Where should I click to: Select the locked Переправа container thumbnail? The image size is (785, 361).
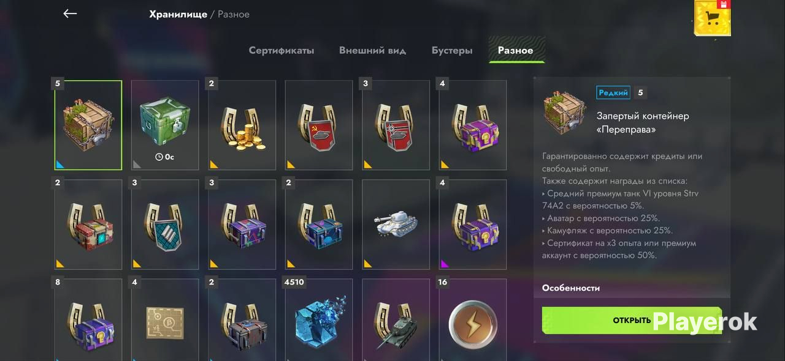tap(88, 125)
